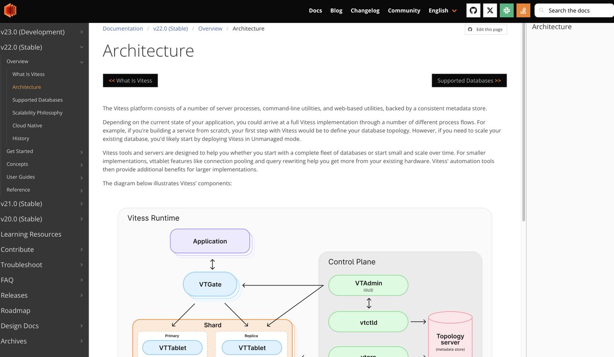This screenshot has height=357, width=614.
Task: Select Architecture in the sidebar
Action: 27,87
